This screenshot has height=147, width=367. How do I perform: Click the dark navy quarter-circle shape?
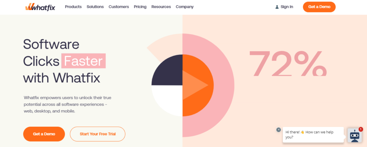[167, 70]
